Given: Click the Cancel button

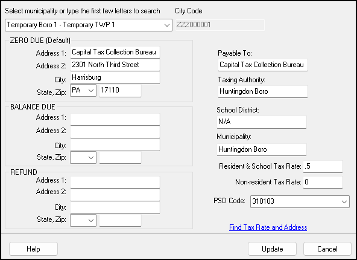Looking at the screenshot, I should pos(327,249).
